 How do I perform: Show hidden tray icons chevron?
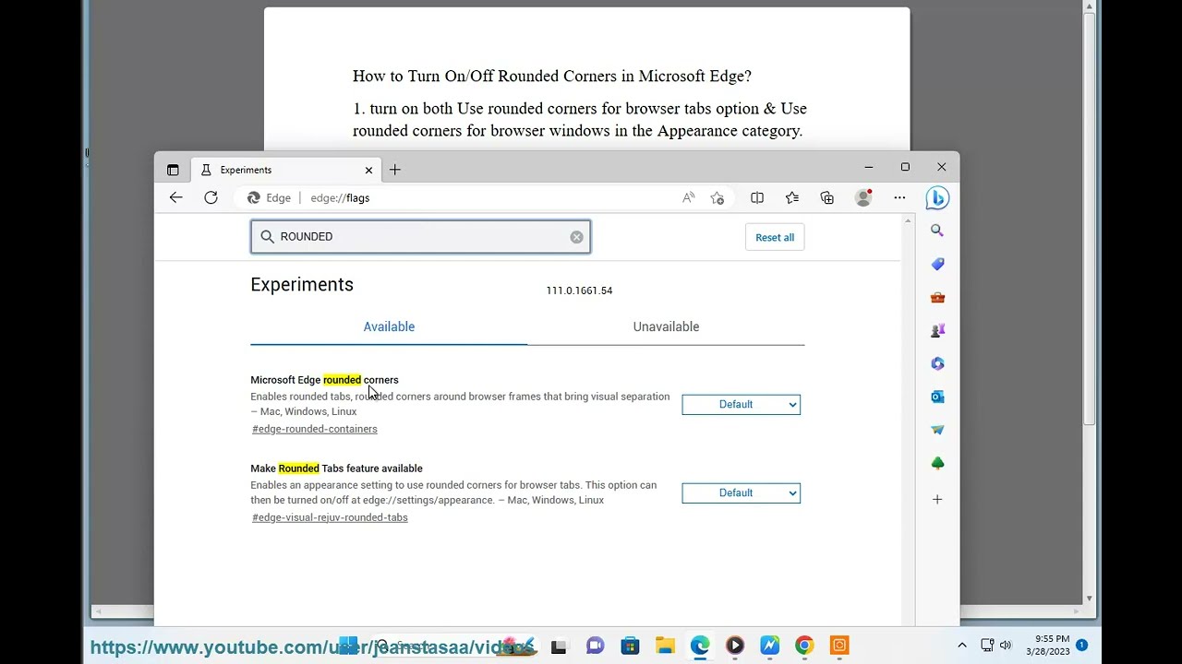tap(962, 646)
